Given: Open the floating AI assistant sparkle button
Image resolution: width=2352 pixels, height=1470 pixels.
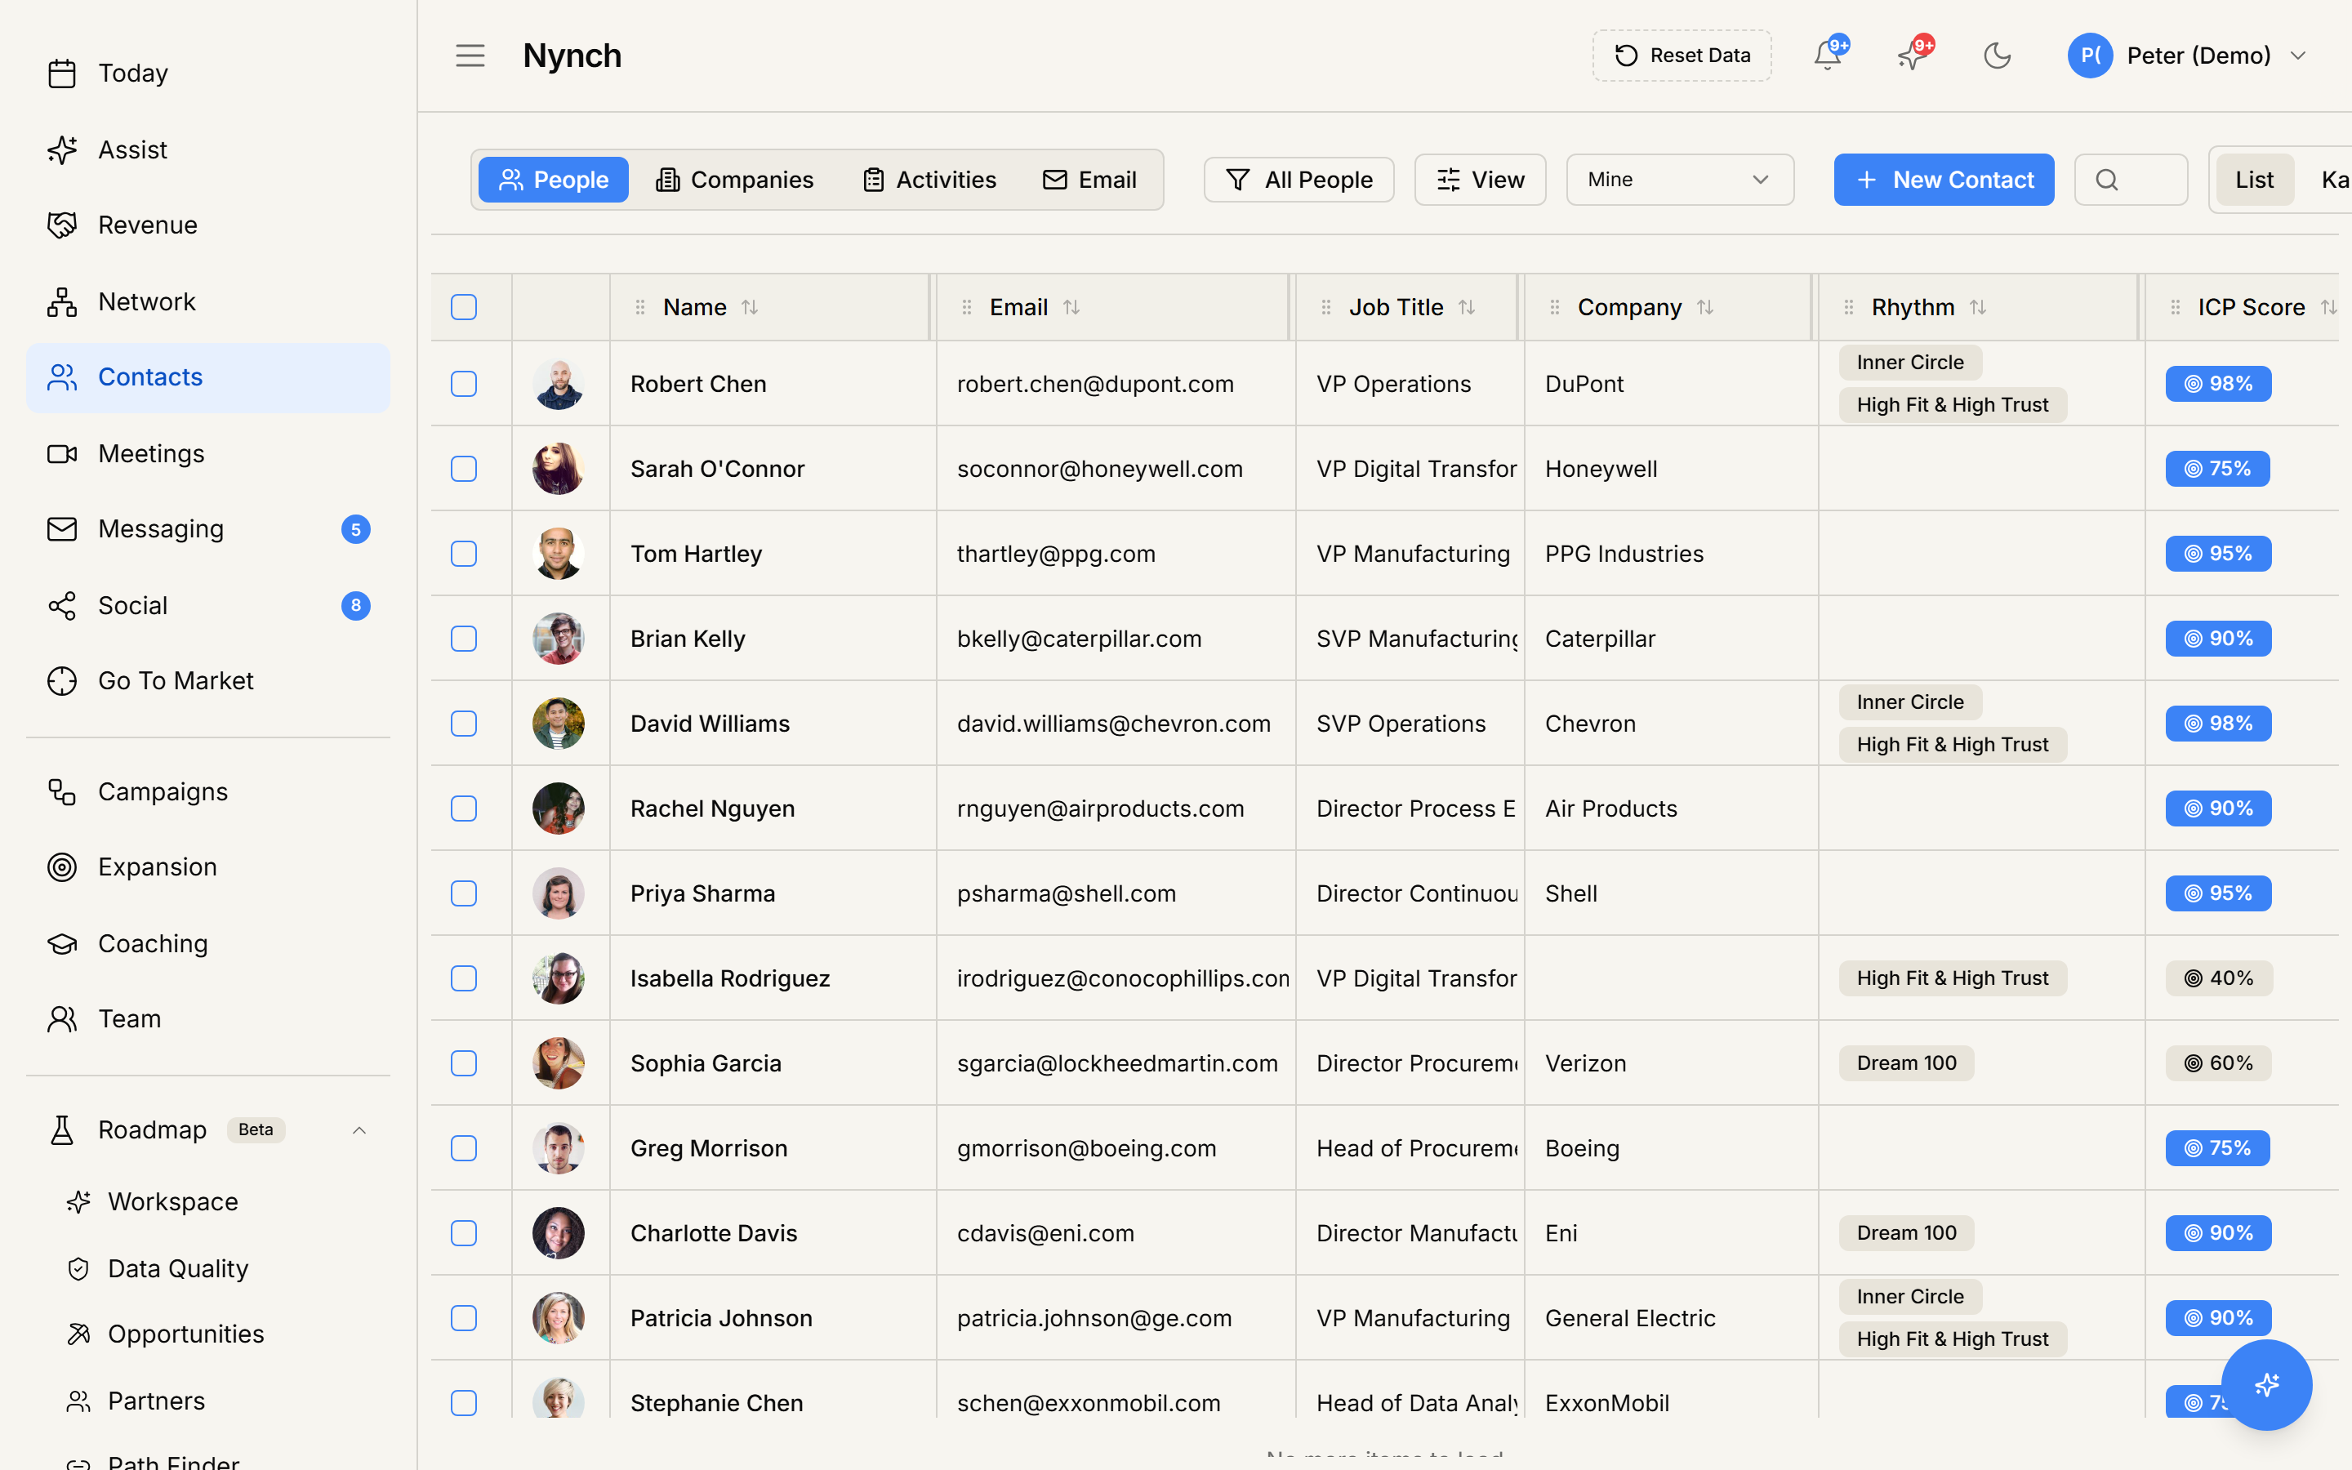Looking at the screenshot, I should (x=2266, y=1384).
